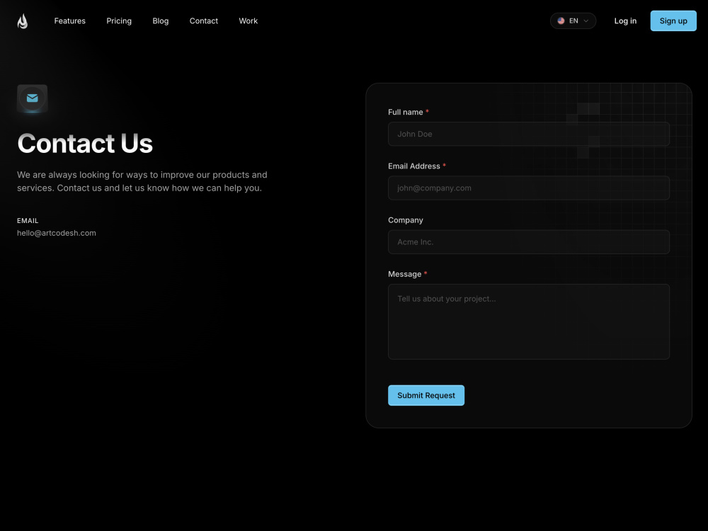Focus the Full name input field

[x=528, y=134]
